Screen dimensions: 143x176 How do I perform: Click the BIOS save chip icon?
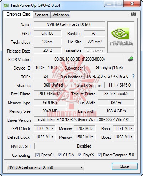point(131,59)
